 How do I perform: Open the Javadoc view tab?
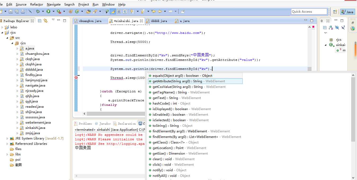[x=103, y=124]
